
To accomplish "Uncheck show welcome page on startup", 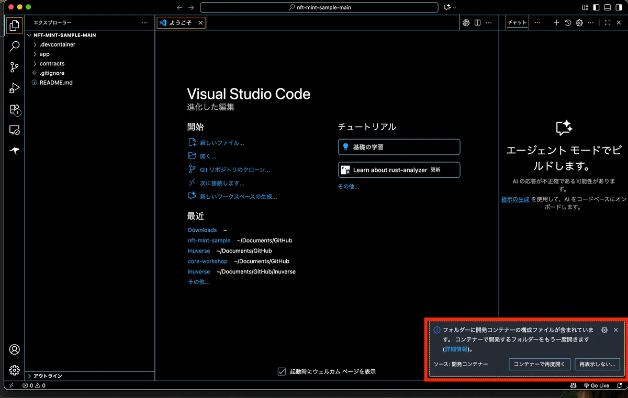I will click(282, 371).
